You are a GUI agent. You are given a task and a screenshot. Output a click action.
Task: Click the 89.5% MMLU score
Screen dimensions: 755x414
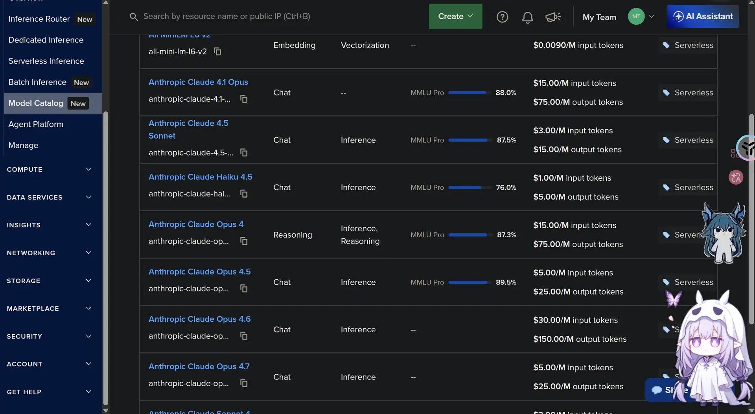coord(506,282)
